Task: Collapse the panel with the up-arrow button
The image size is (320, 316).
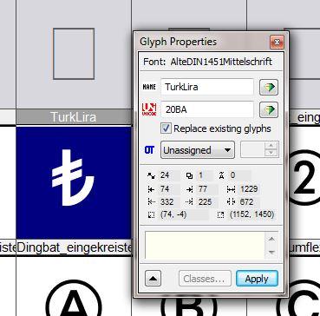Action: (x=153, y=279)
